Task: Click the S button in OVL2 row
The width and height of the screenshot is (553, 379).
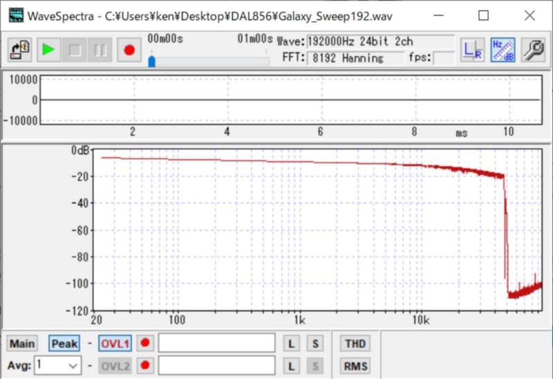Action: click(315, 366)
